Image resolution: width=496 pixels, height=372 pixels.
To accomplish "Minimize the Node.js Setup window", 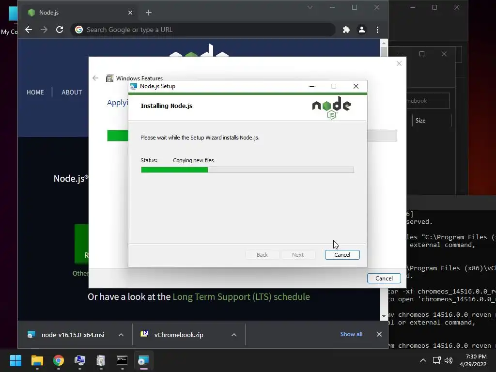I will click(312, 86).
